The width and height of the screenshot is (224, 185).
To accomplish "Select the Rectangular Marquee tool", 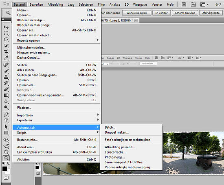I will (6, 33).
